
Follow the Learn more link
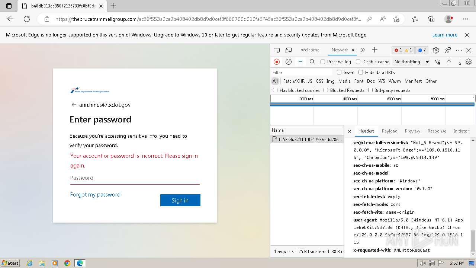pyautogui.click(x=445, y=35)
